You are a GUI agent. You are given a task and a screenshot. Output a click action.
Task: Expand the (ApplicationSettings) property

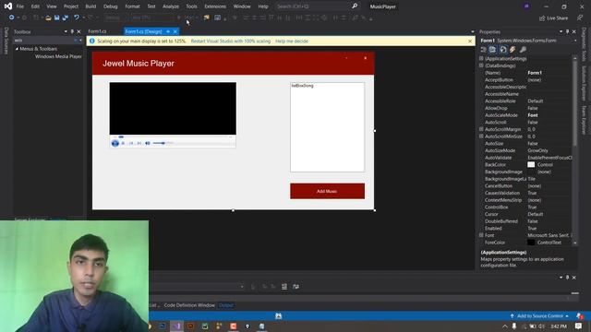click(481, 59)
